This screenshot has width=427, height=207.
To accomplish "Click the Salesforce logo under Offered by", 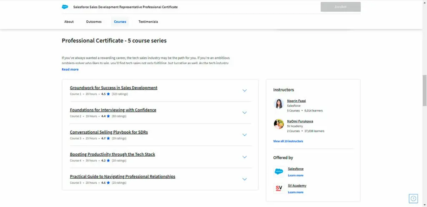I will click(279, 172).
